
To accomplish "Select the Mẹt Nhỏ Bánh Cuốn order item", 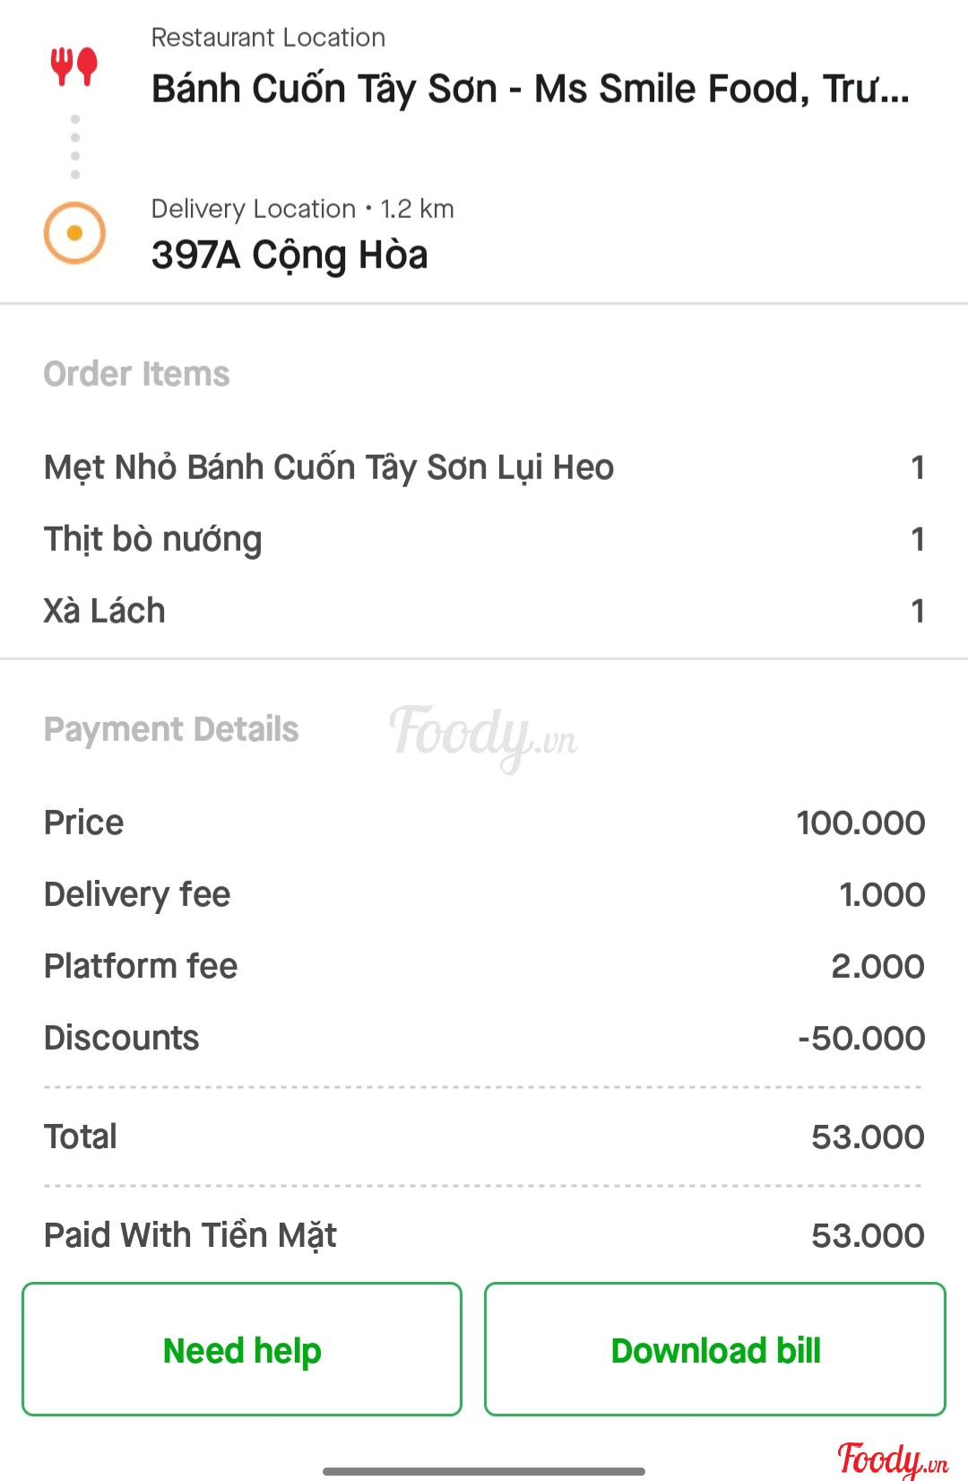I will [329, 467].
